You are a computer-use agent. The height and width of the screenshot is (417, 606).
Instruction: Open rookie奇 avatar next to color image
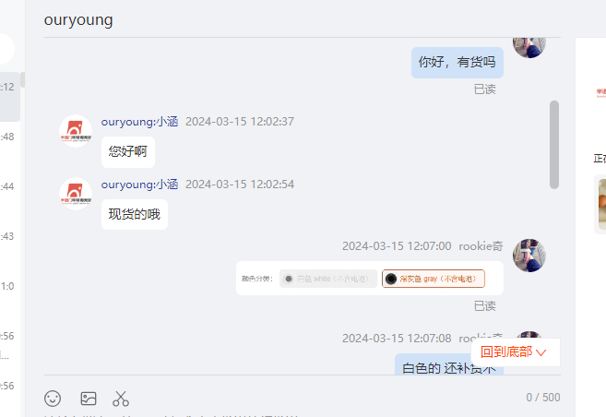coord(529,256)
